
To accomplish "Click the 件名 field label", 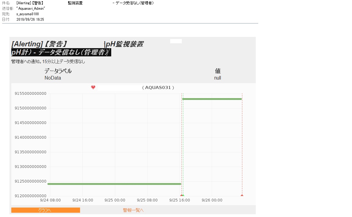I will 6,3.
